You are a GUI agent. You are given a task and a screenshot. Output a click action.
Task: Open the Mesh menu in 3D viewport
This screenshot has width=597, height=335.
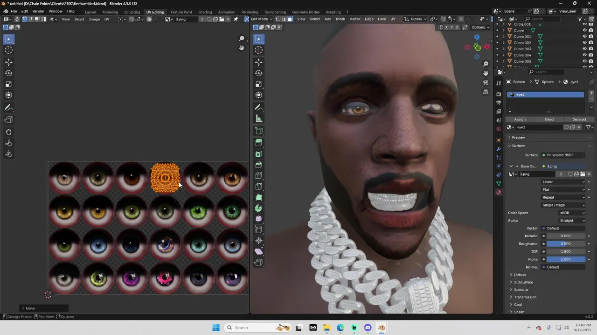tap(340, 19)
